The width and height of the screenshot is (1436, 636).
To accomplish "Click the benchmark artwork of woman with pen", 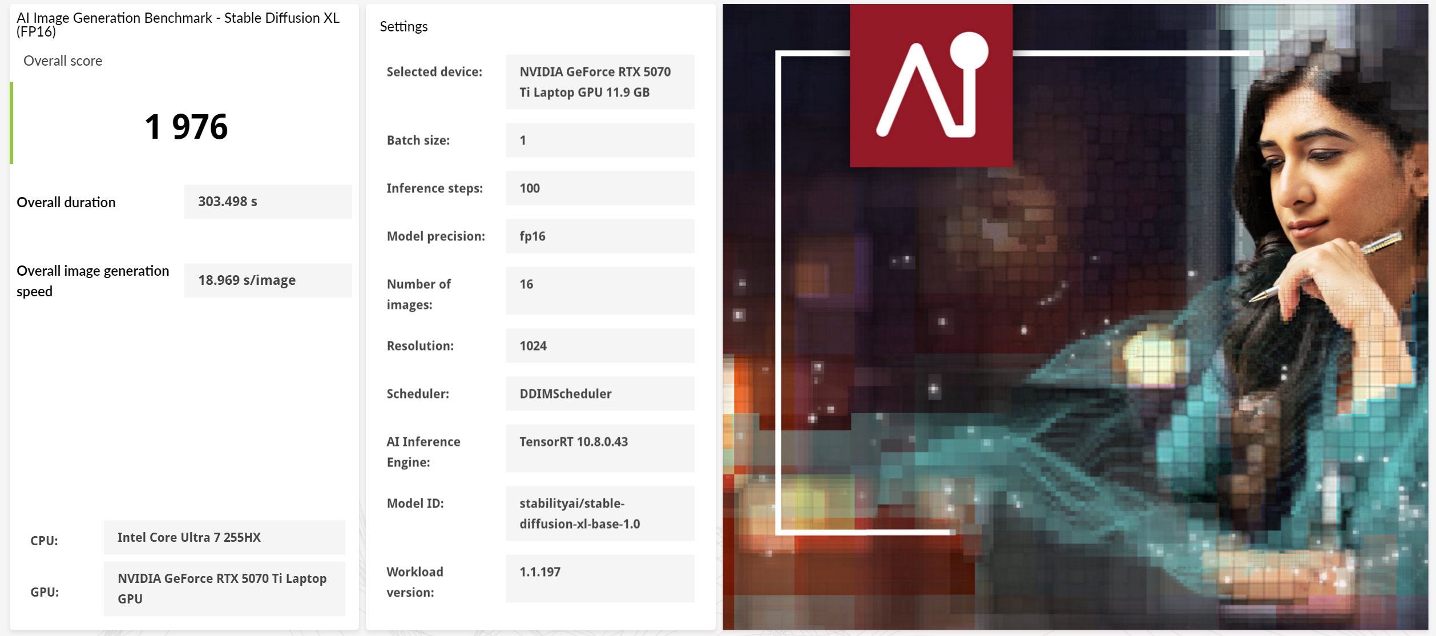I will click(x=1075, y=317).
